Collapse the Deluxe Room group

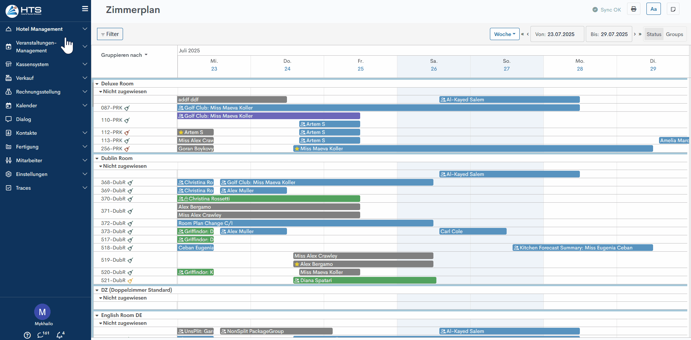[97, 84]
